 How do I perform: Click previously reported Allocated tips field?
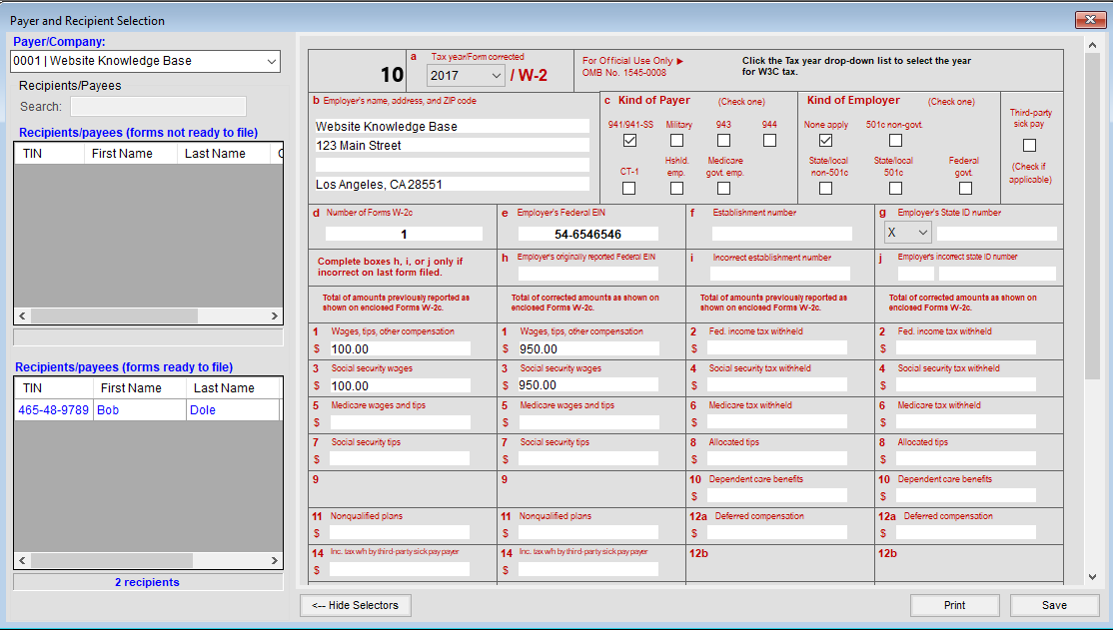777,458
